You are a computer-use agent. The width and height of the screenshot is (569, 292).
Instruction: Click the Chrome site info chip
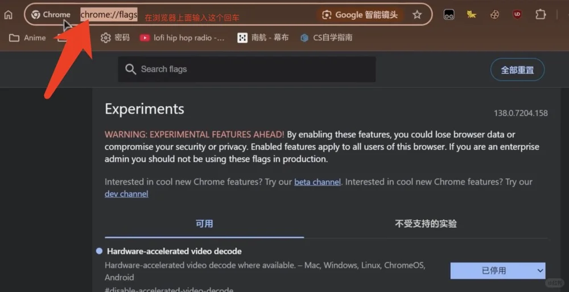tap(51, 15)
